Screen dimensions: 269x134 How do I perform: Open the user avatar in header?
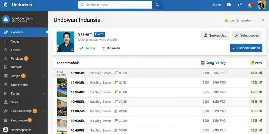click(x=262, y=5)
